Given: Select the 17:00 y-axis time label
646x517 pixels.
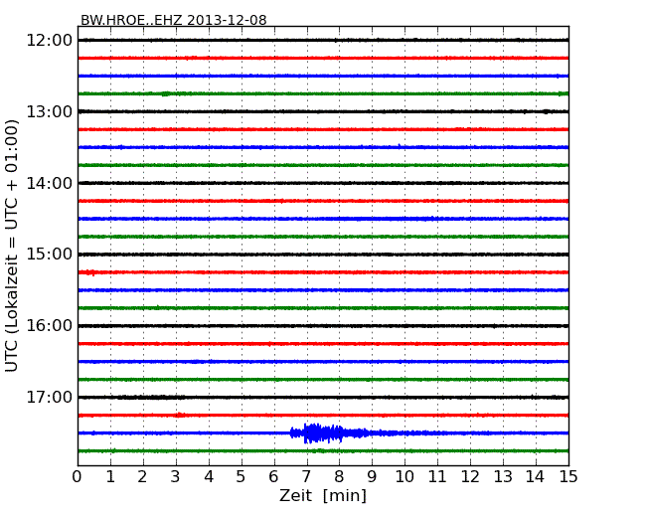Looking at the screenshot, I should click(50, 397).
